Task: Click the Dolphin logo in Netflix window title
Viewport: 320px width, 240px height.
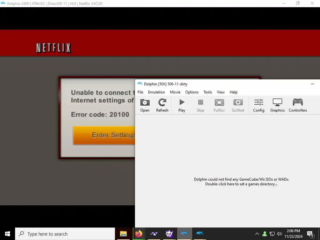Action: [x=3, y=3]
